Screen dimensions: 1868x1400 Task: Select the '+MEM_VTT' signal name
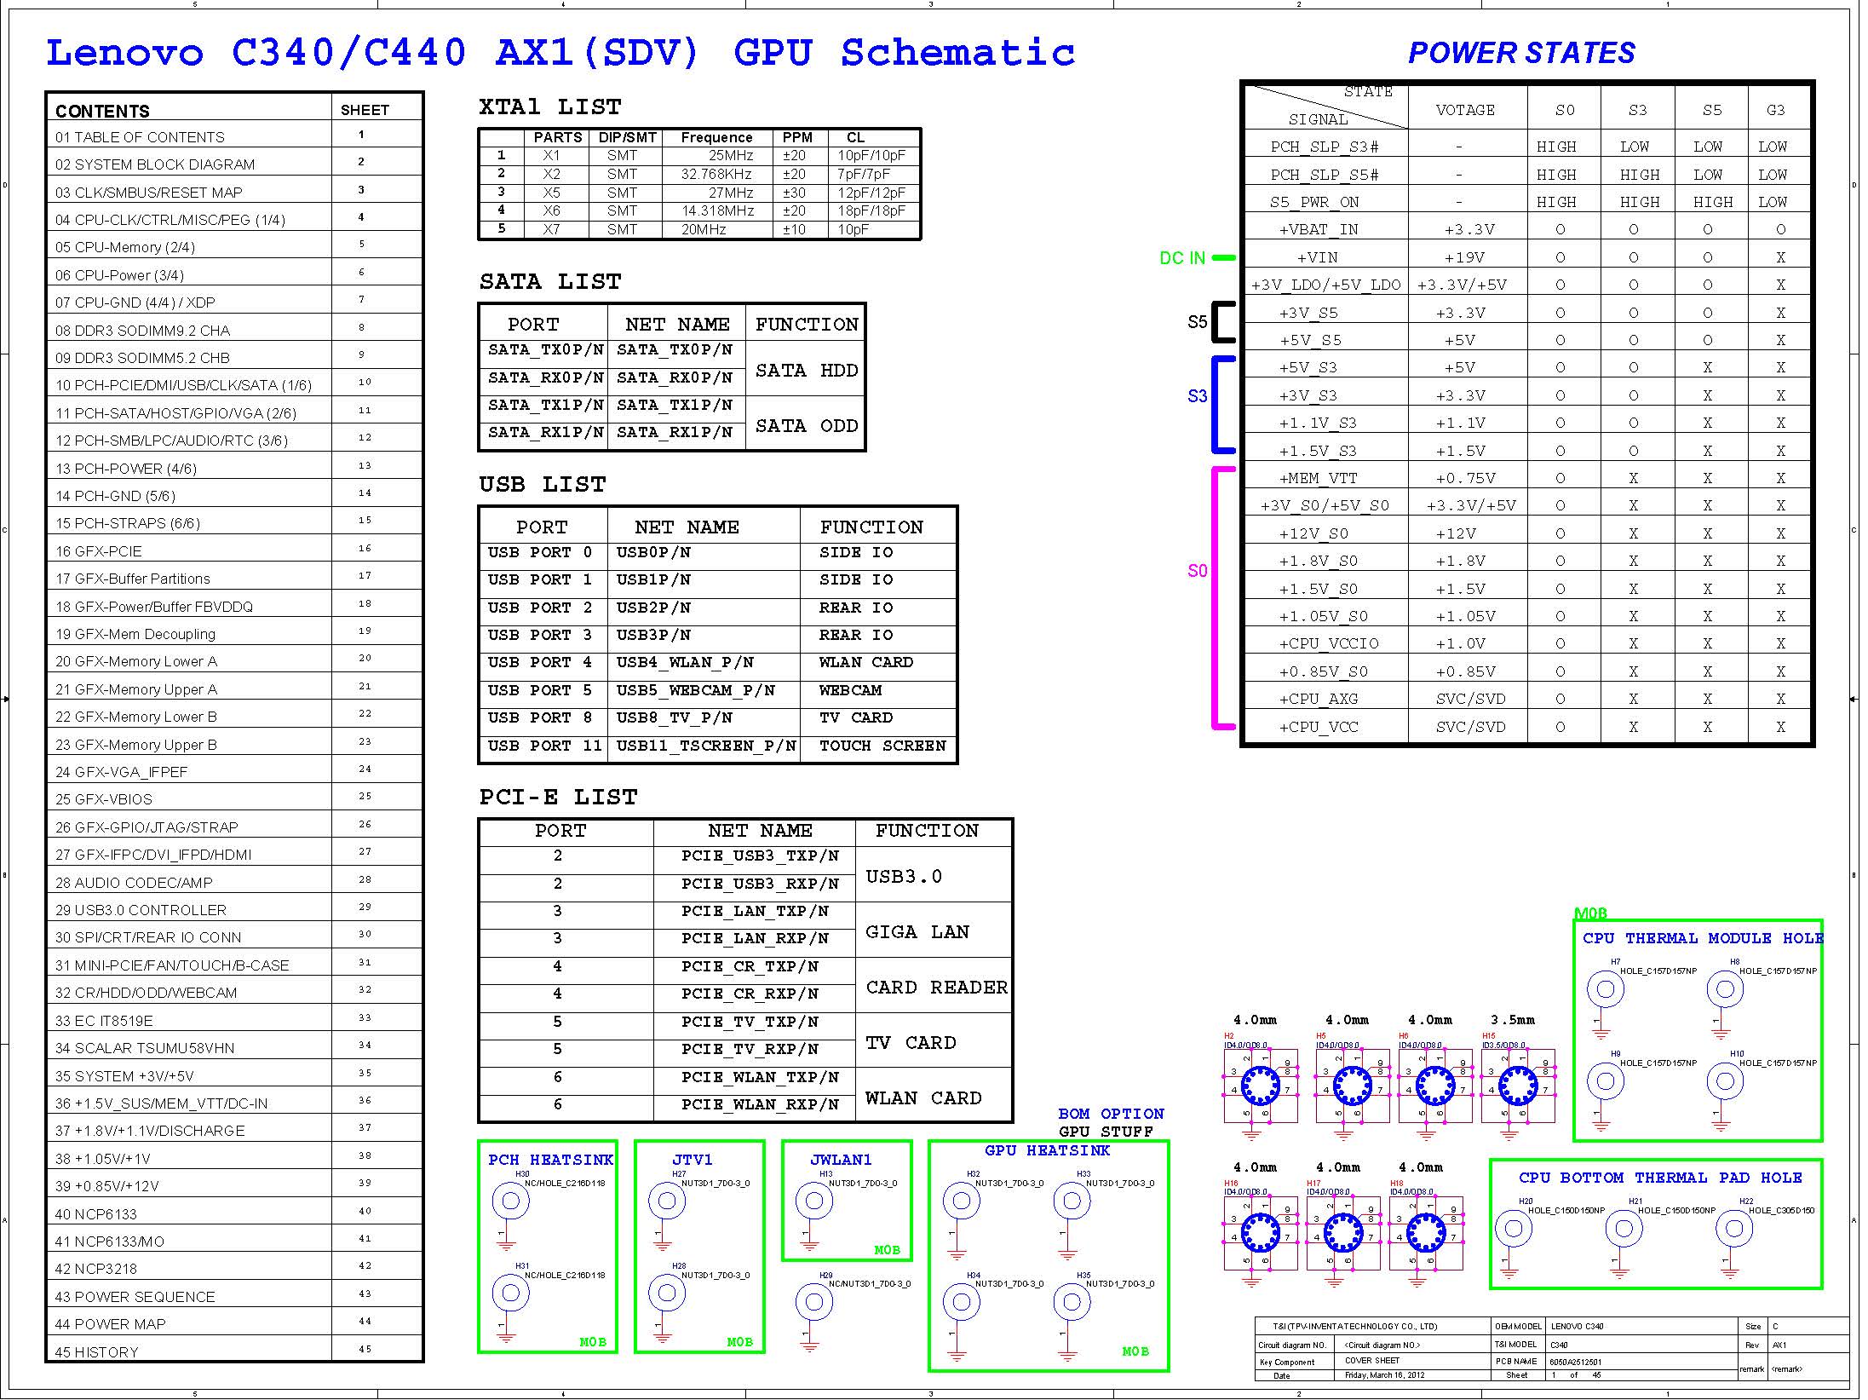pyautogui.click(x=1318, y=478)
